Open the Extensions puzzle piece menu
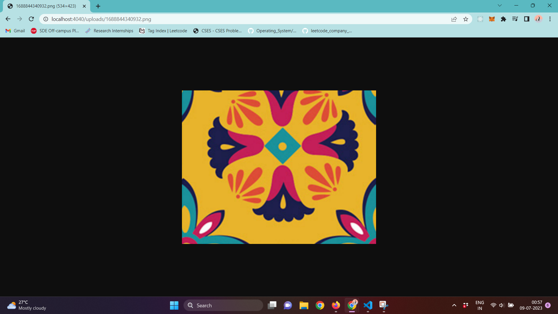Viewport: 558px width, 314px height. (x=503, y=19)
